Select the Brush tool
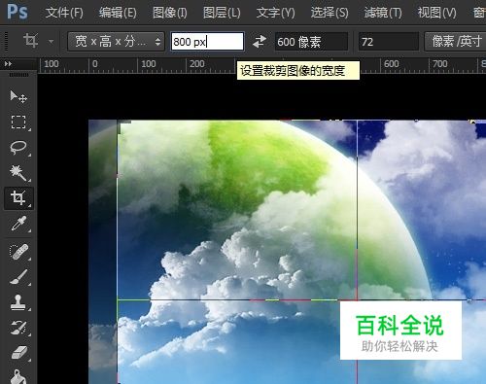This screenshot has height=384, width=486. 18,277
